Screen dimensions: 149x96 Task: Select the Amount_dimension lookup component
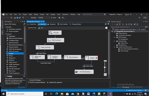(x=54, y=57)
